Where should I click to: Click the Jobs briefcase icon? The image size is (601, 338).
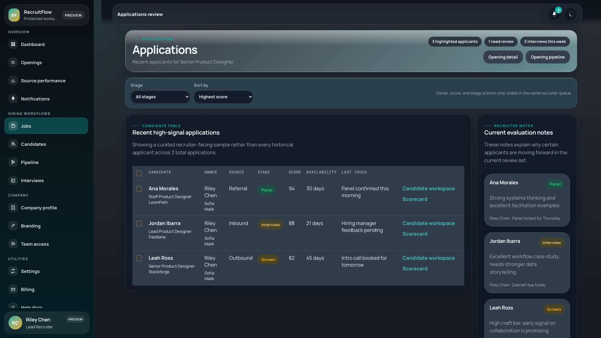[x=13, y=126]
